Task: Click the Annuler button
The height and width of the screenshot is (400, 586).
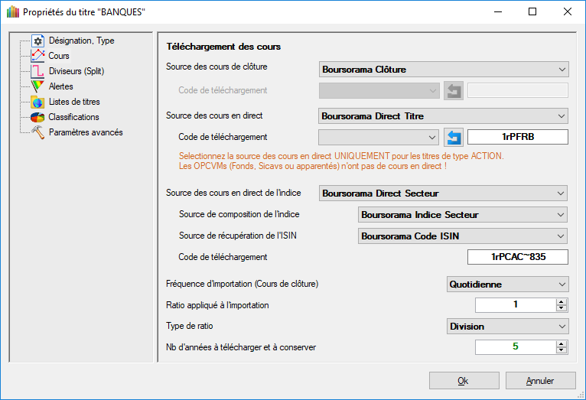Action: [x=540, y=381]
